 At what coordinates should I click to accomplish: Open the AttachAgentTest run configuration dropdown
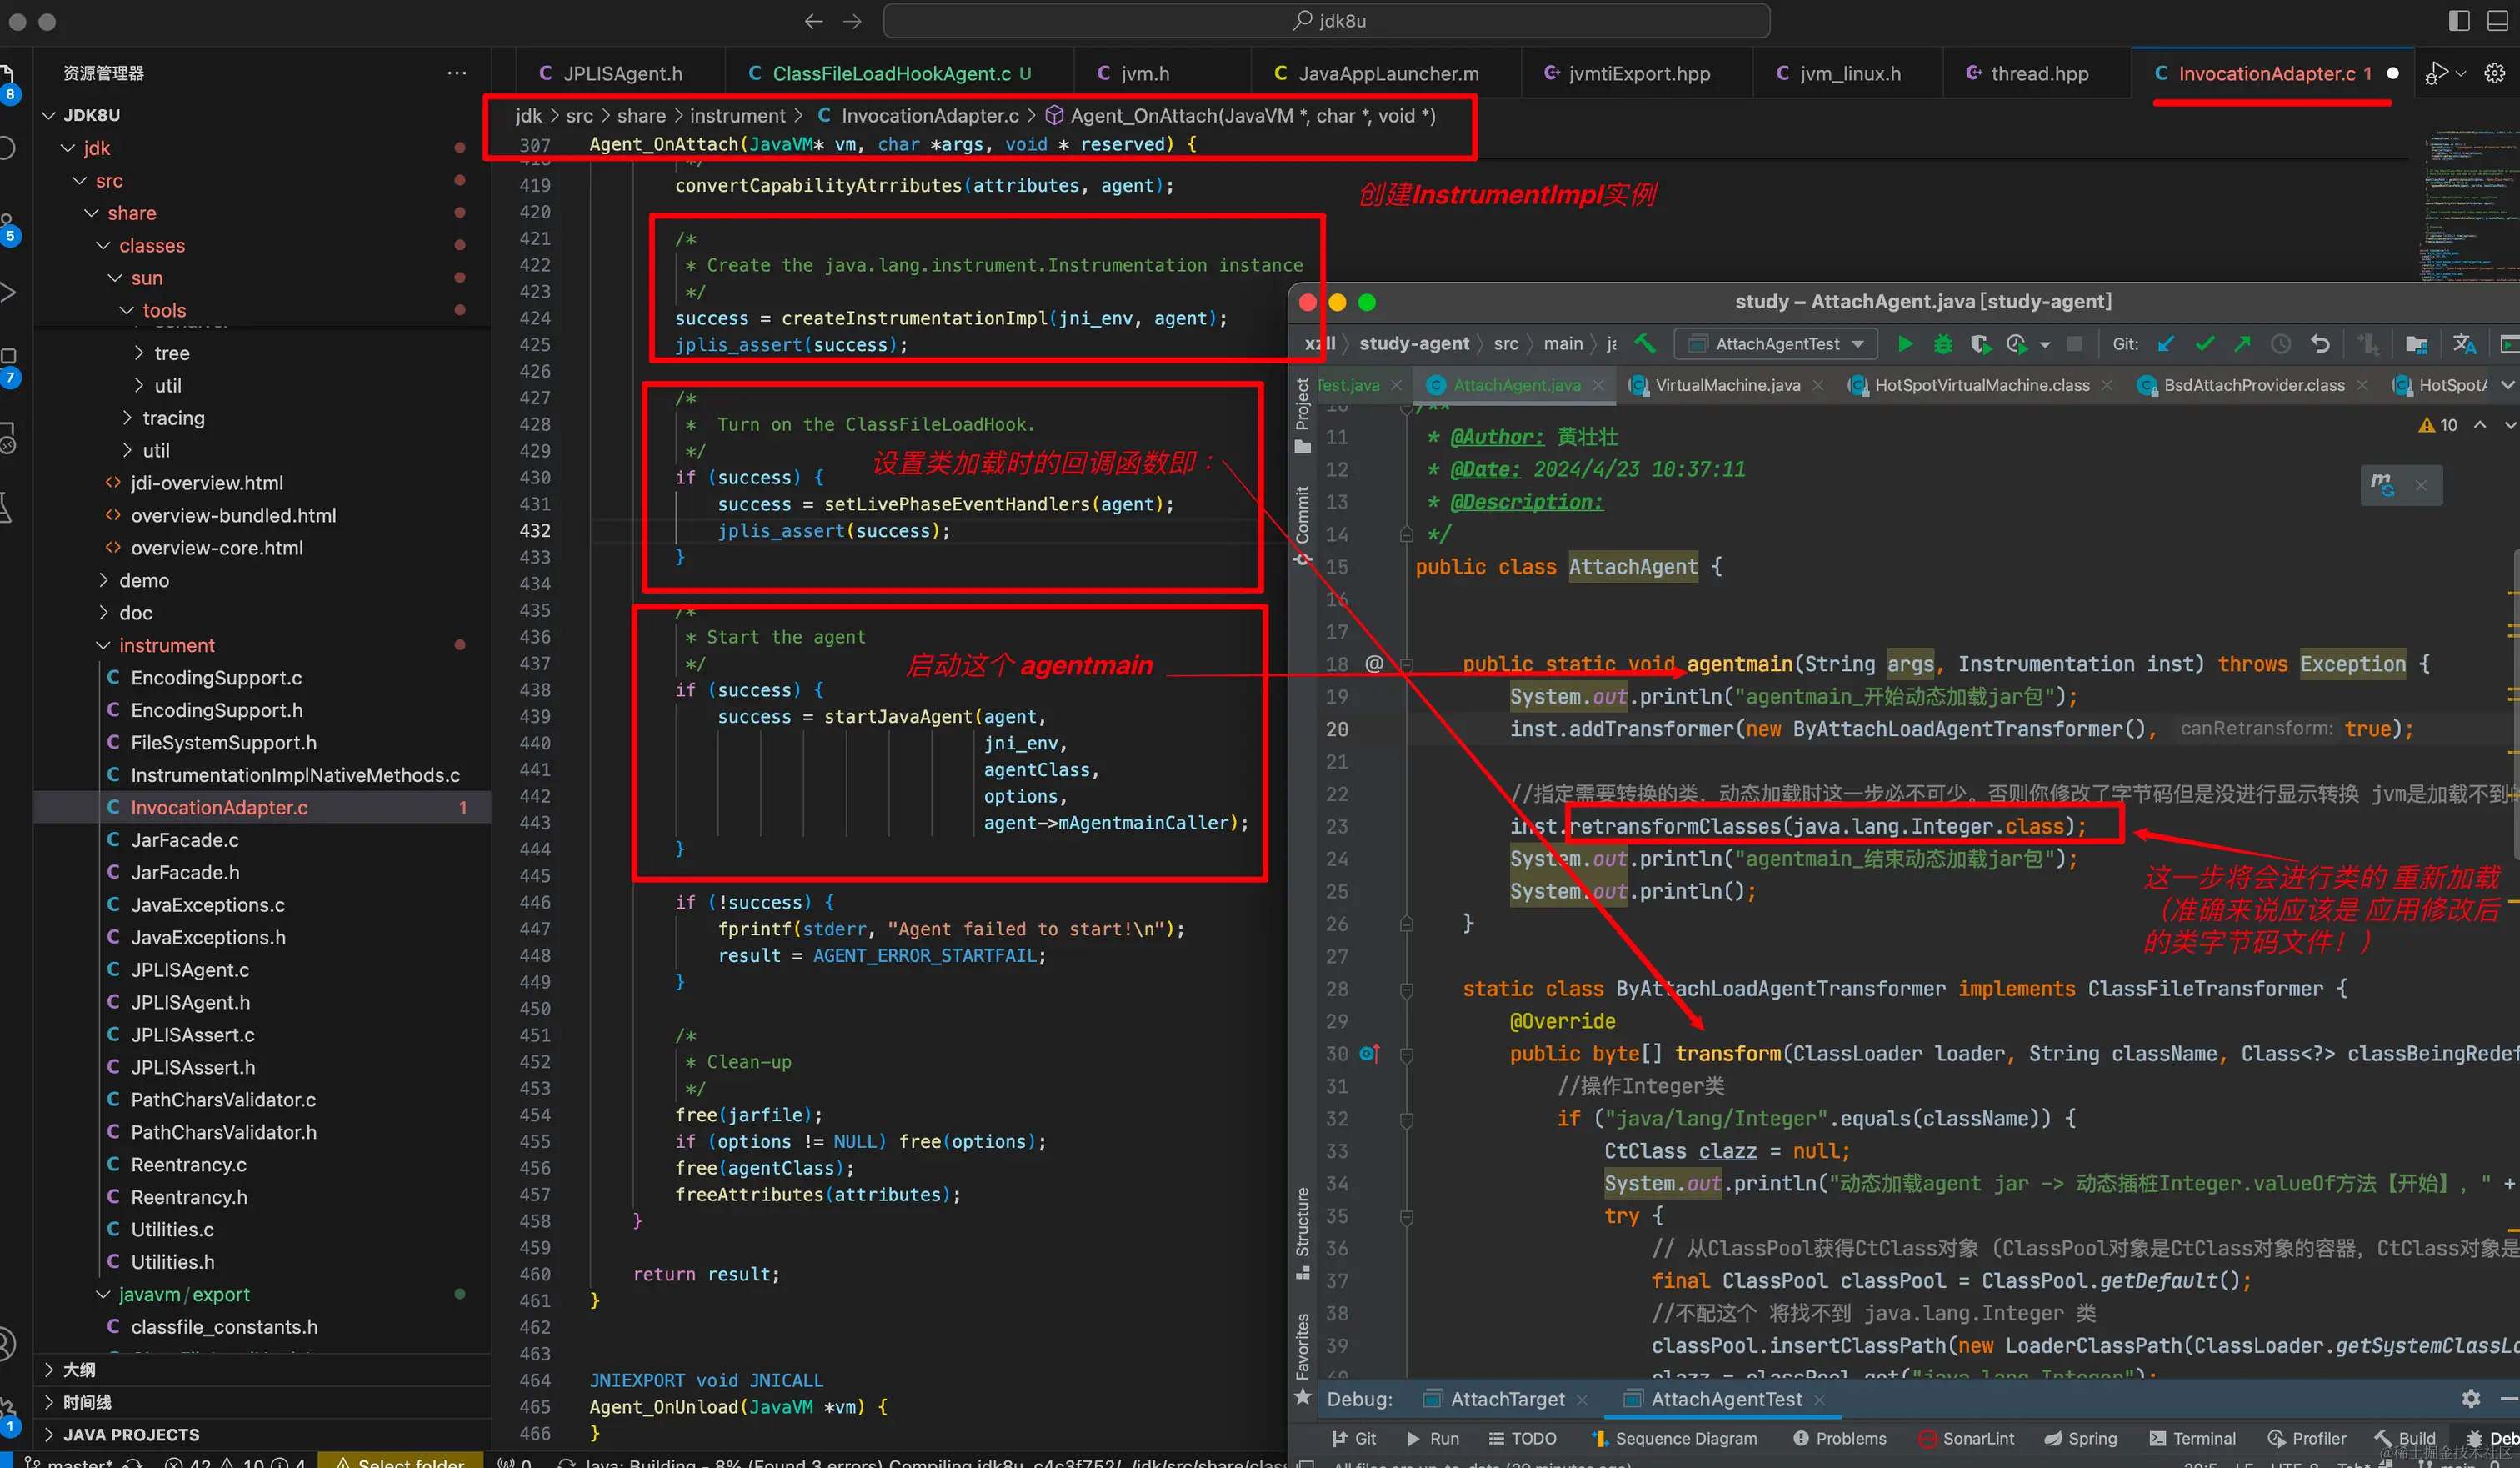pos(1777,344)
